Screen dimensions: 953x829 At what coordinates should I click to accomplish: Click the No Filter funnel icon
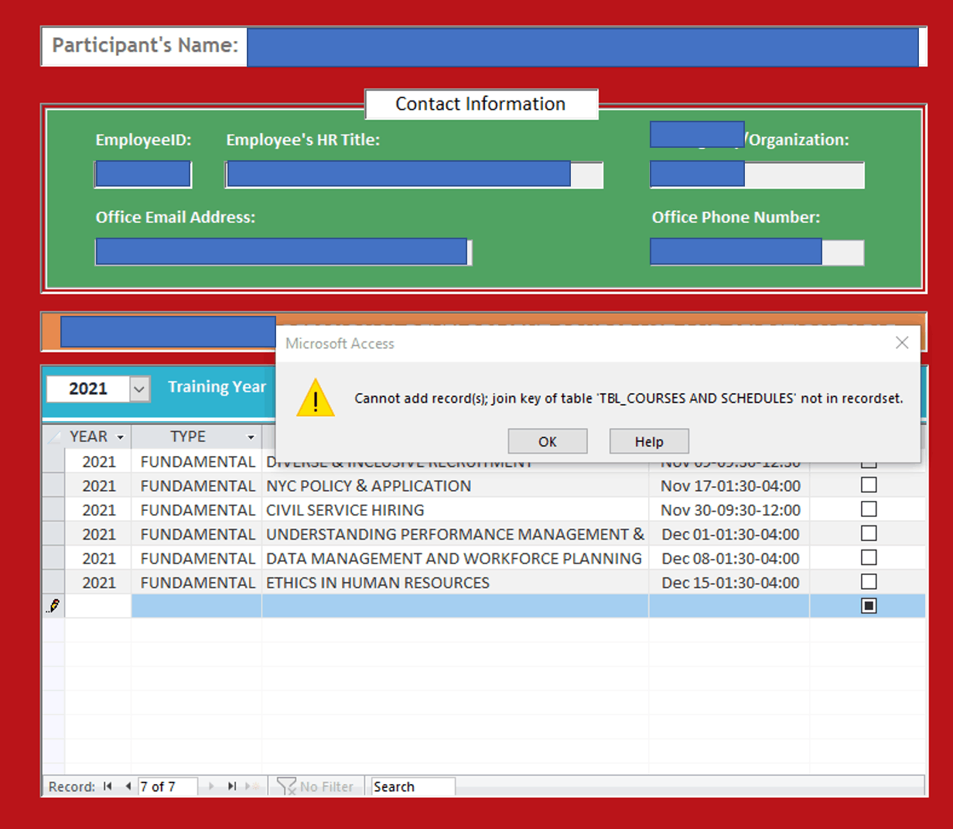pos(287,786)
